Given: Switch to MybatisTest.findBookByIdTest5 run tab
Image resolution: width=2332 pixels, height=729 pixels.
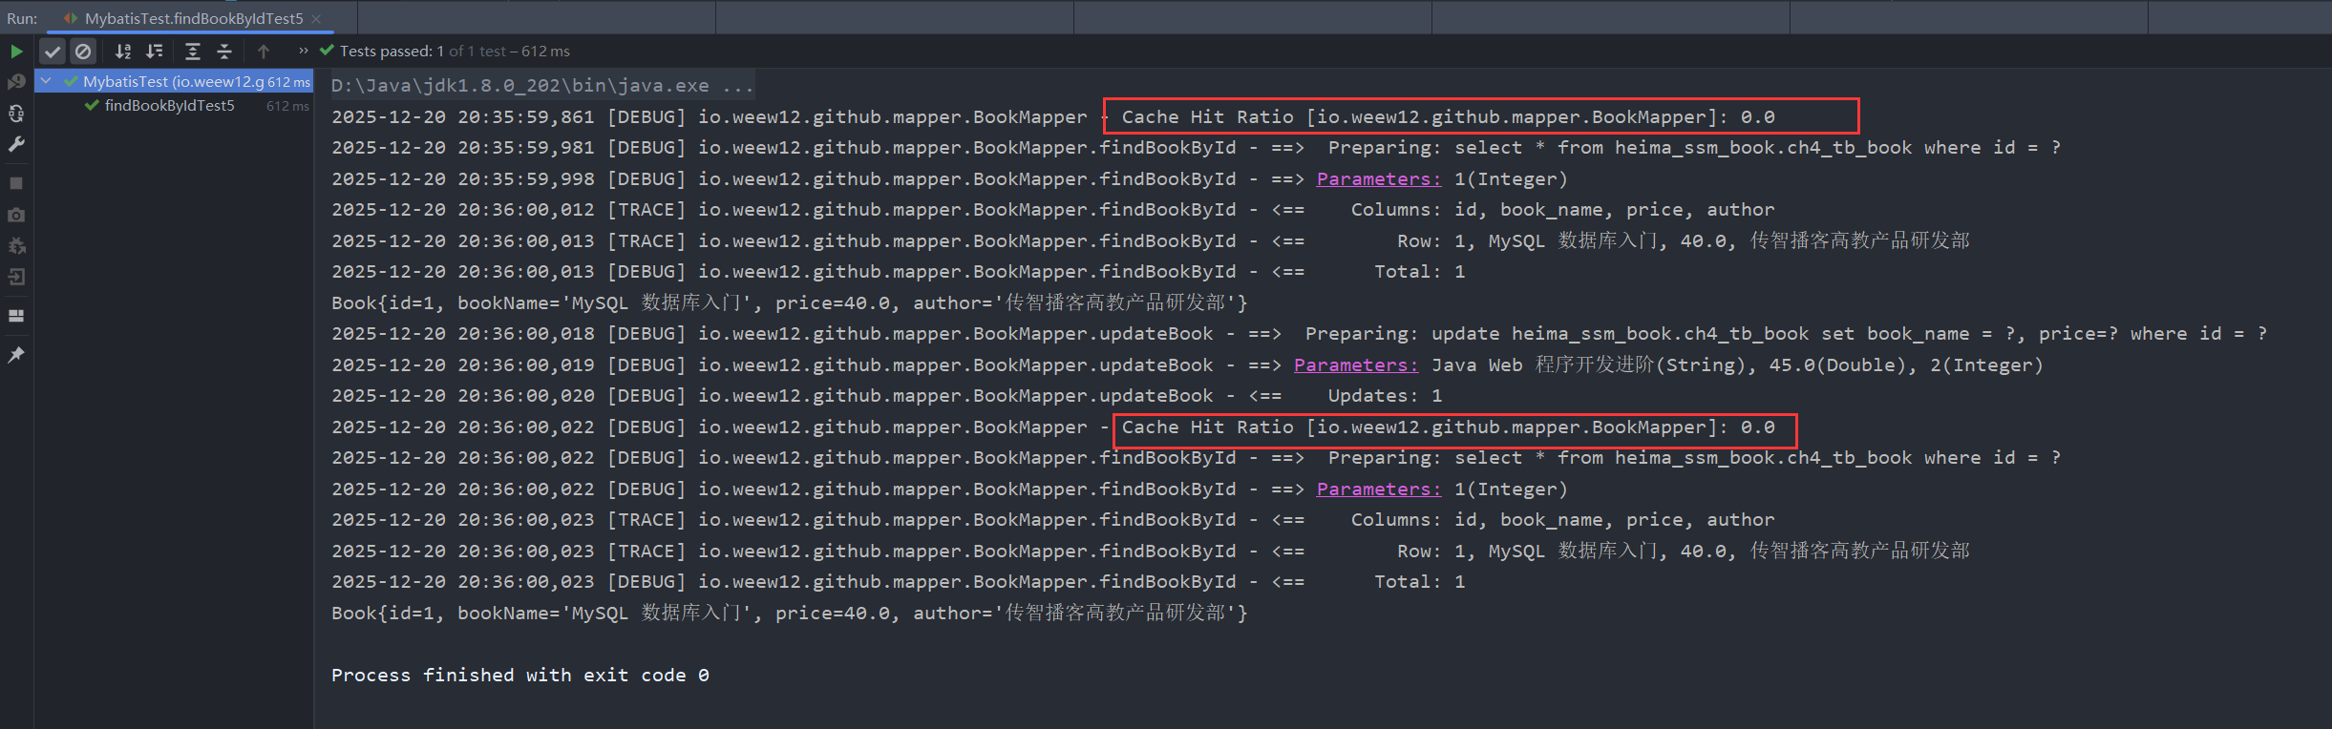Looking at the screenshot, I should coord(194,18).
